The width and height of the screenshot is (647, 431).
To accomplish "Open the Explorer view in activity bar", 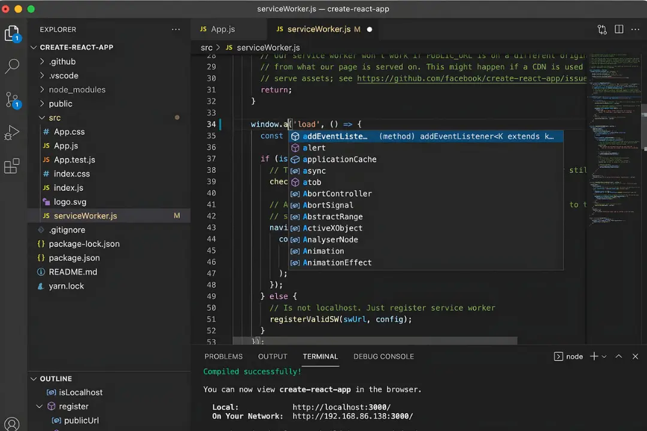I will tap(13, 34).
